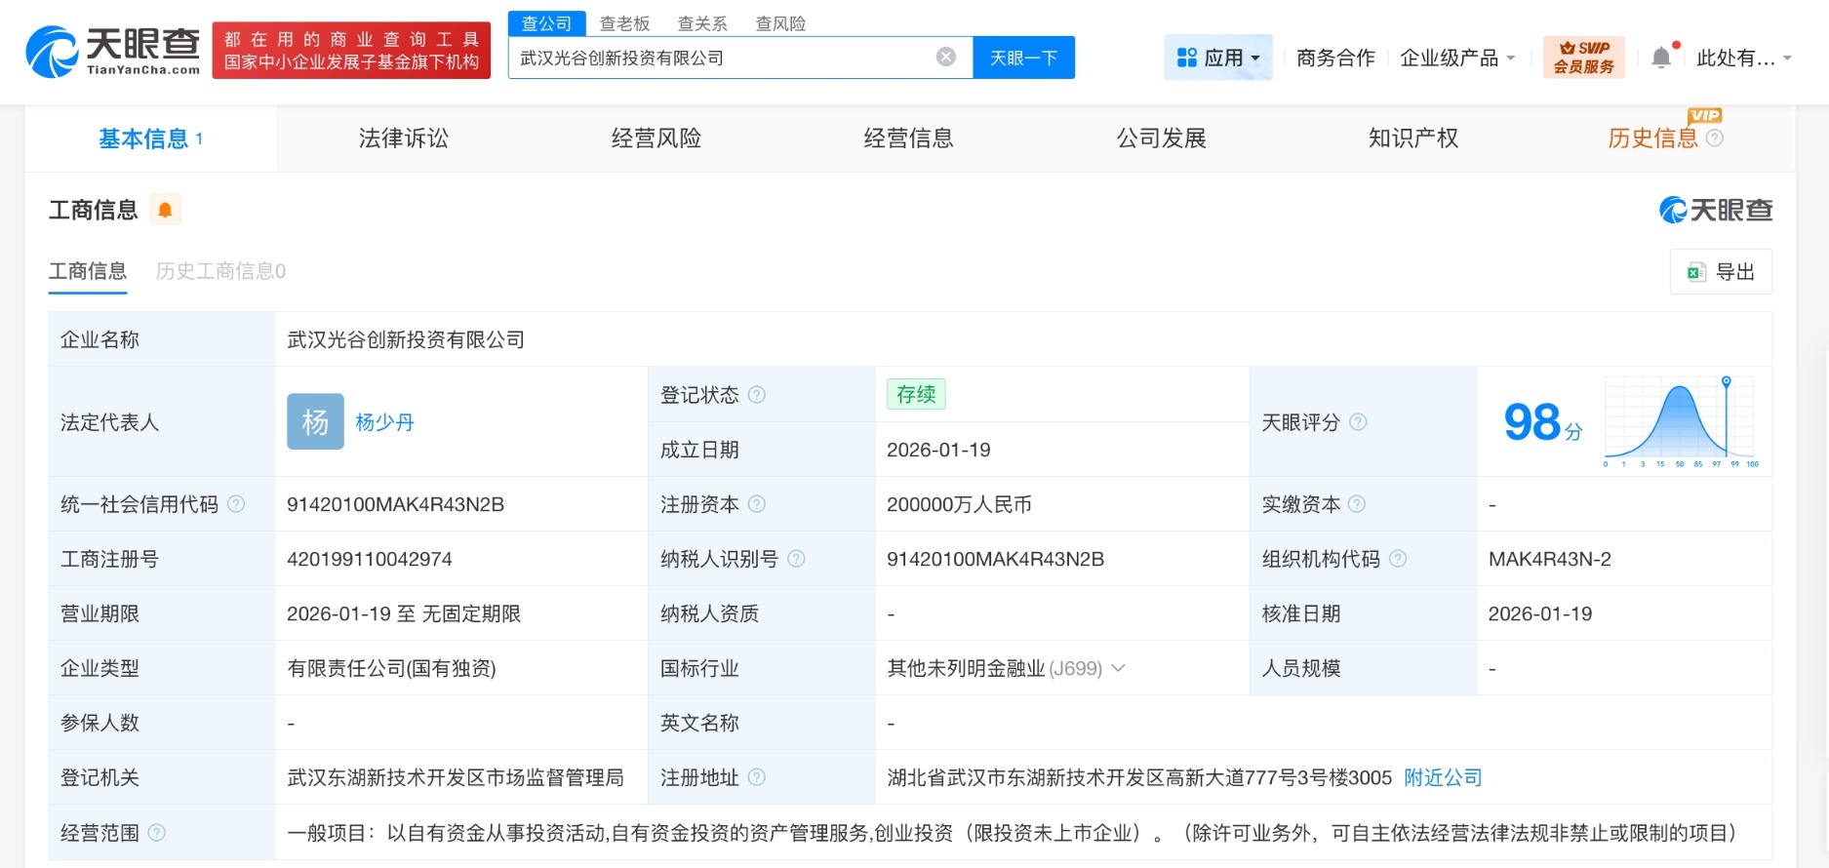Click help icon beside 统一社会信用代码
Image resolution: width=1829 pixels, height=868 pixels.
tap(236, 504)
